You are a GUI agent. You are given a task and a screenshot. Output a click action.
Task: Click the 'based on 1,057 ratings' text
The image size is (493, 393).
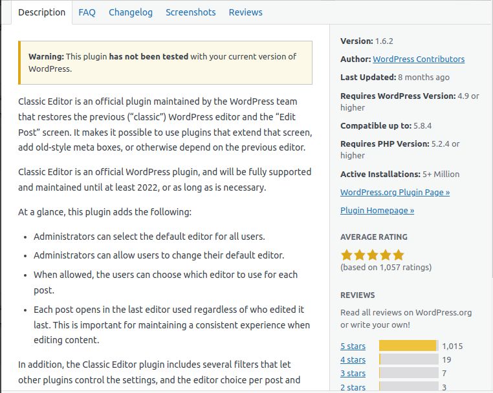[386, 268]
